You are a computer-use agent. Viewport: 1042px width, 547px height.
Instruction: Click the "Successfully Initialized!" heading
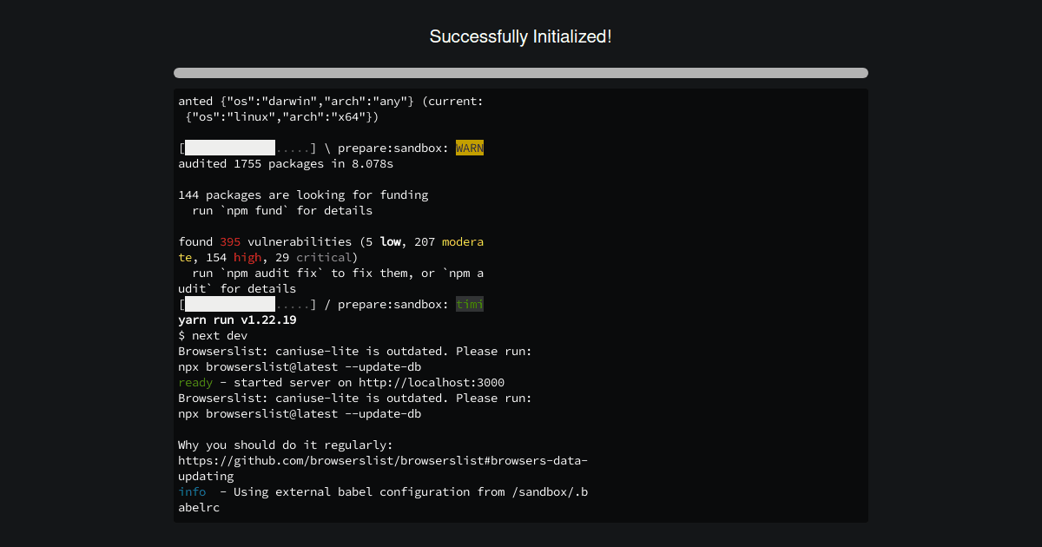(x=520, y=36)
